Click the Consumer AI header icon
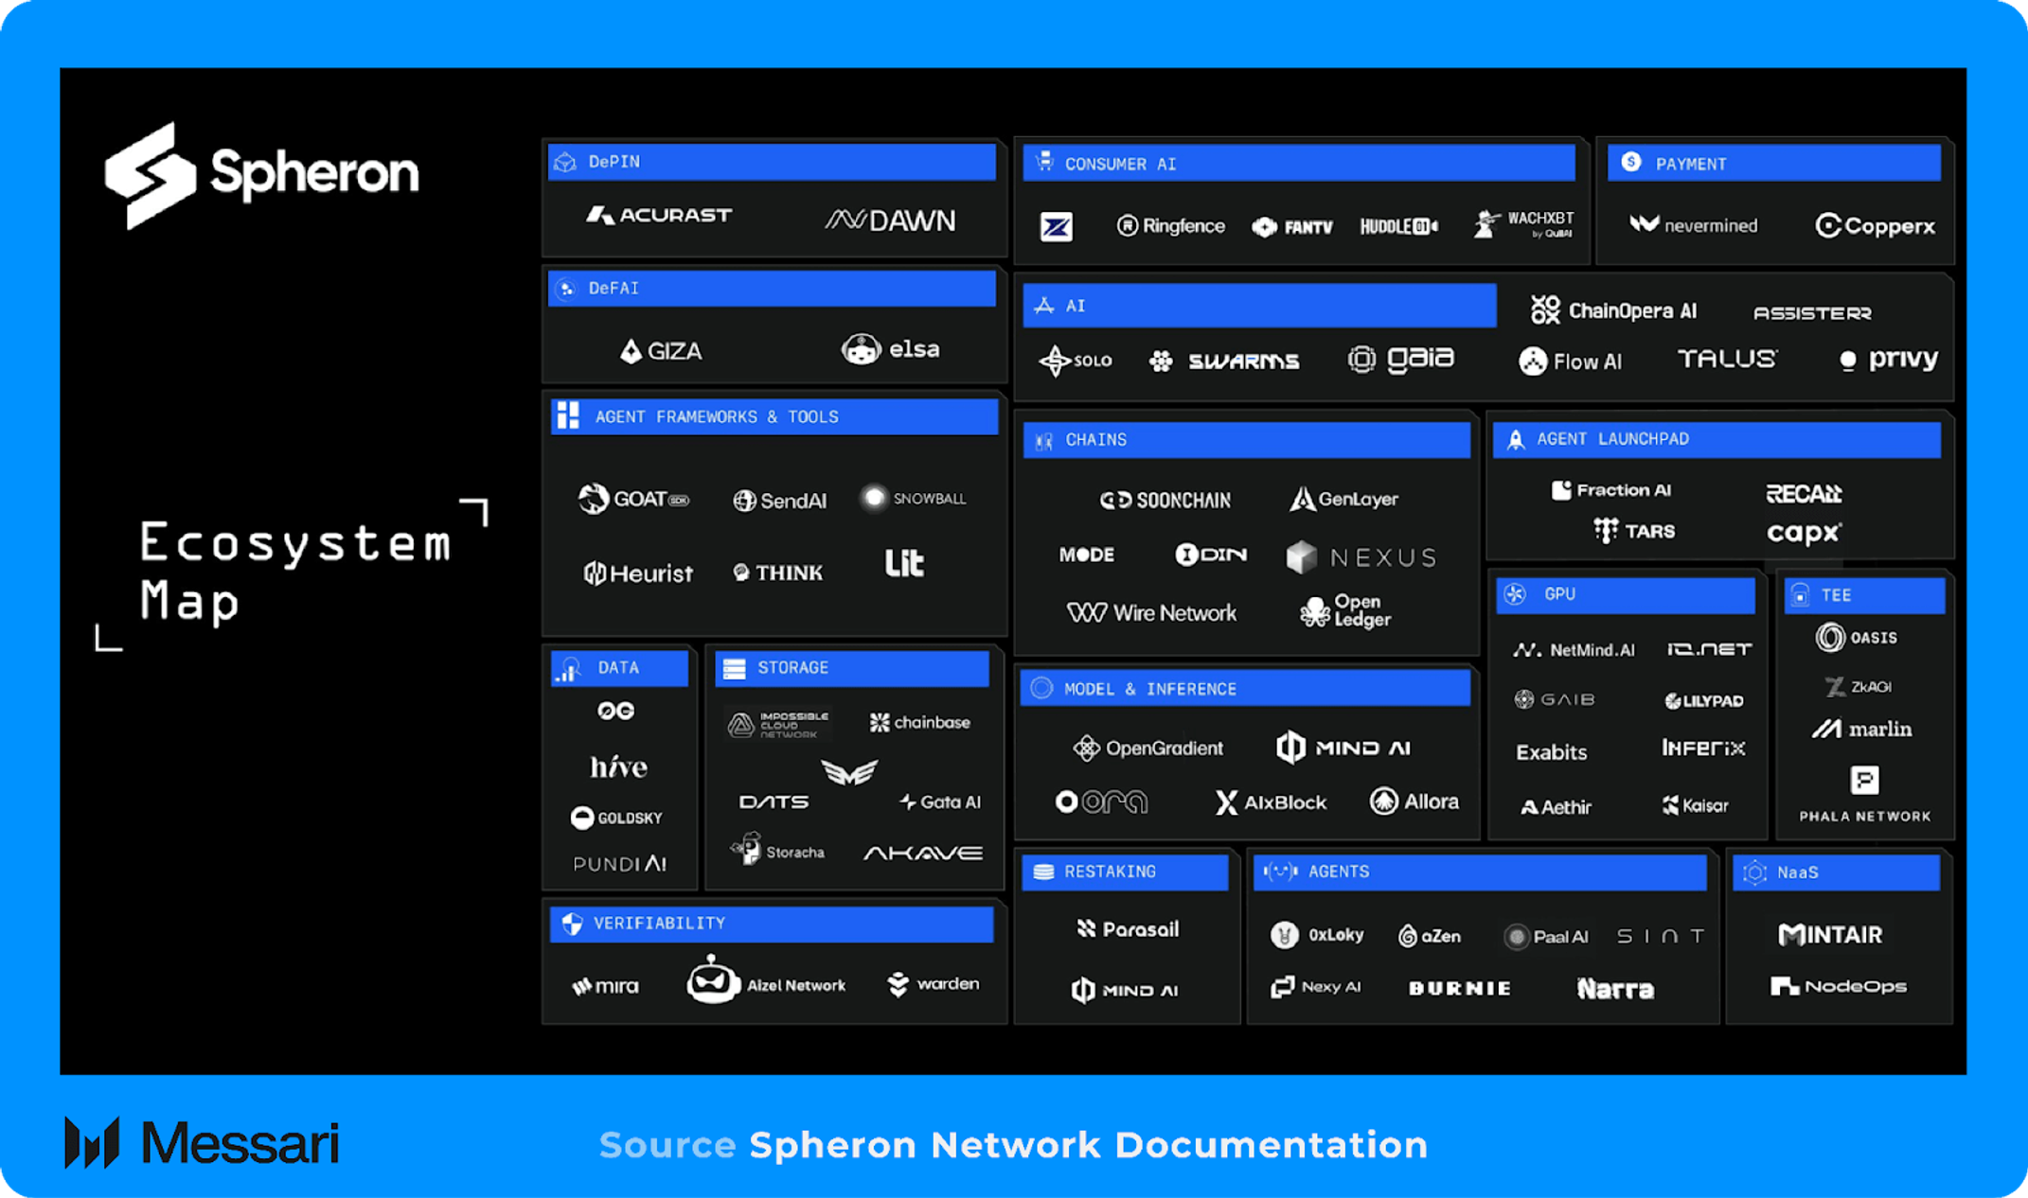 point(1044,163)
